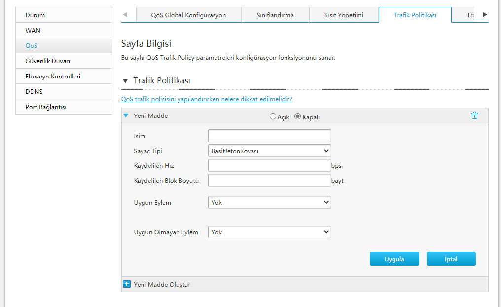Image resolution: width=501 pixels, height=307 pixels.
Task: Select the Kapalı radio button
Action: (297, 116)
